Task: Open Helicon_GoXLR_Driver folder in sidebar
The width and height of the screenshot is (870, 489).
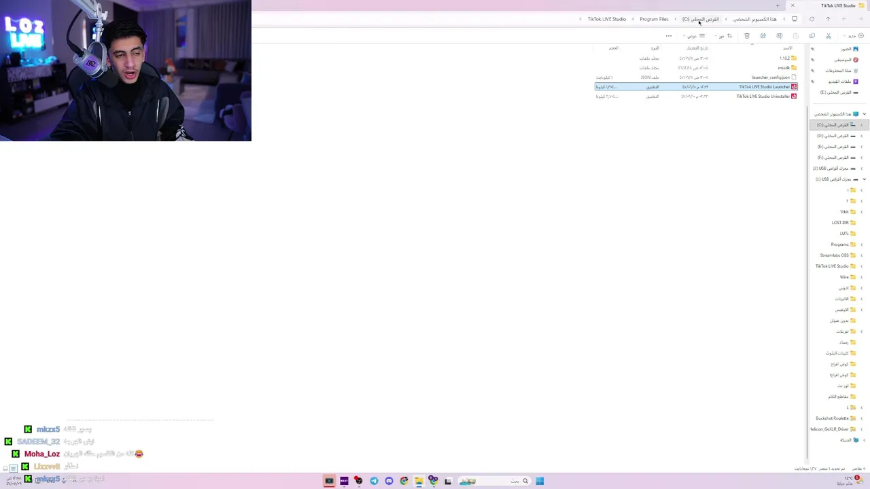Action: tap(833, 429)
